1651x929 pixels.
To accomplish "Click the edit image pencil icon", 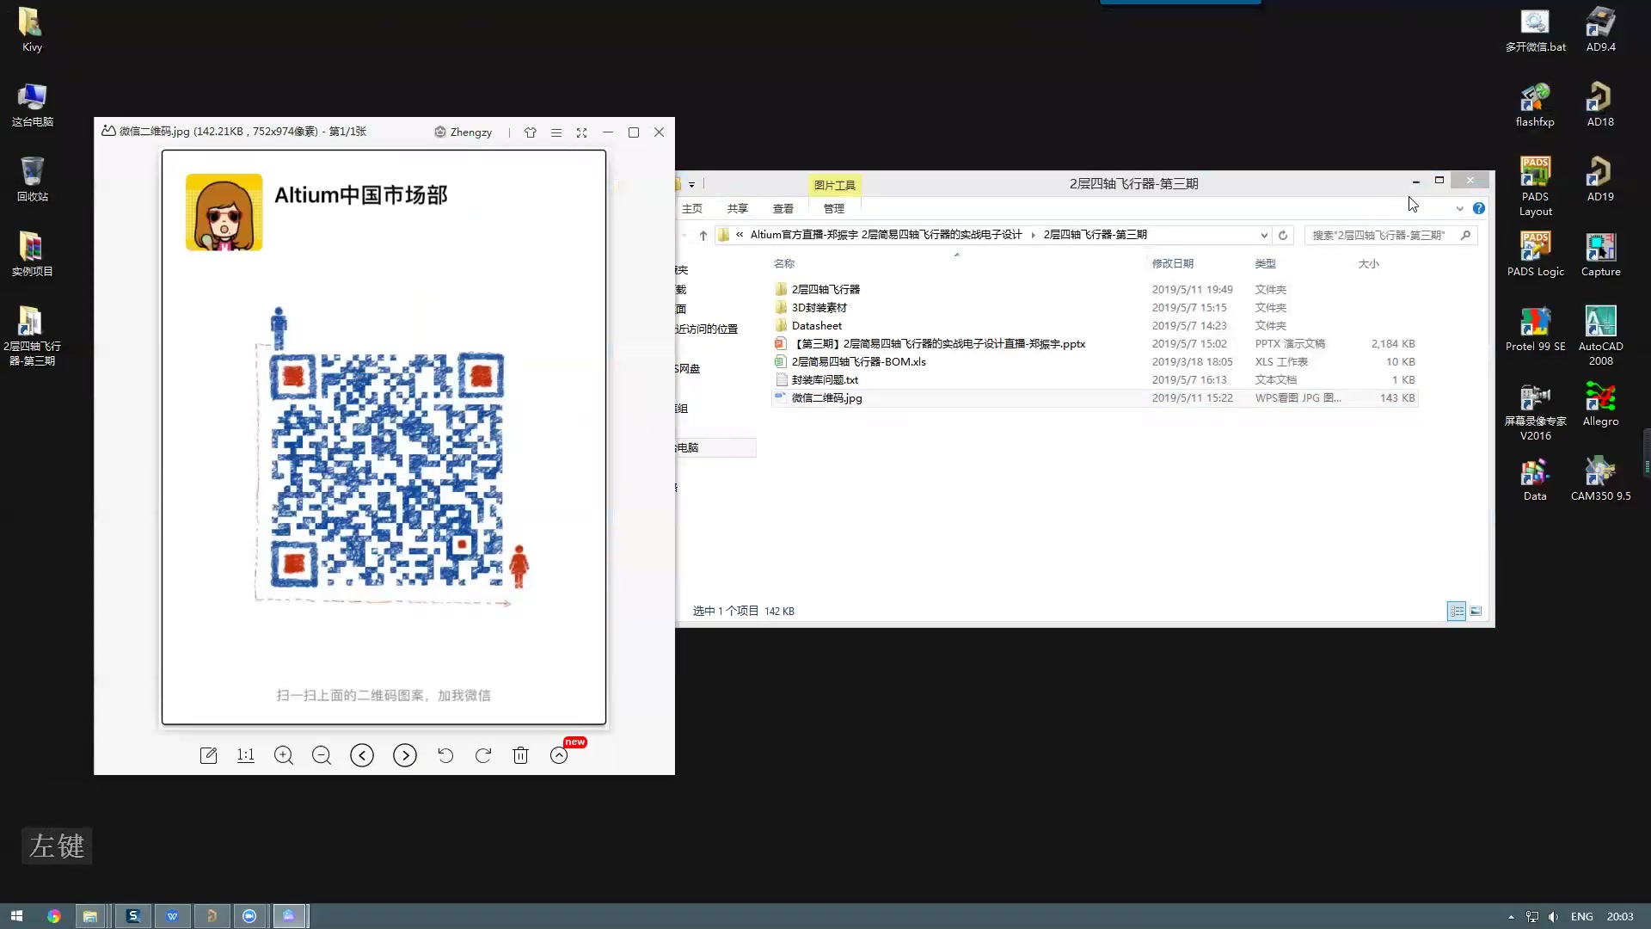I will (x=208, y=755).
